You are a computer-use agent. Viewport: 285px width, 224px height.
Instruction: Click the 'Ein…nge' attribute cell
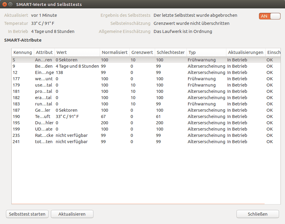(44, 72)
